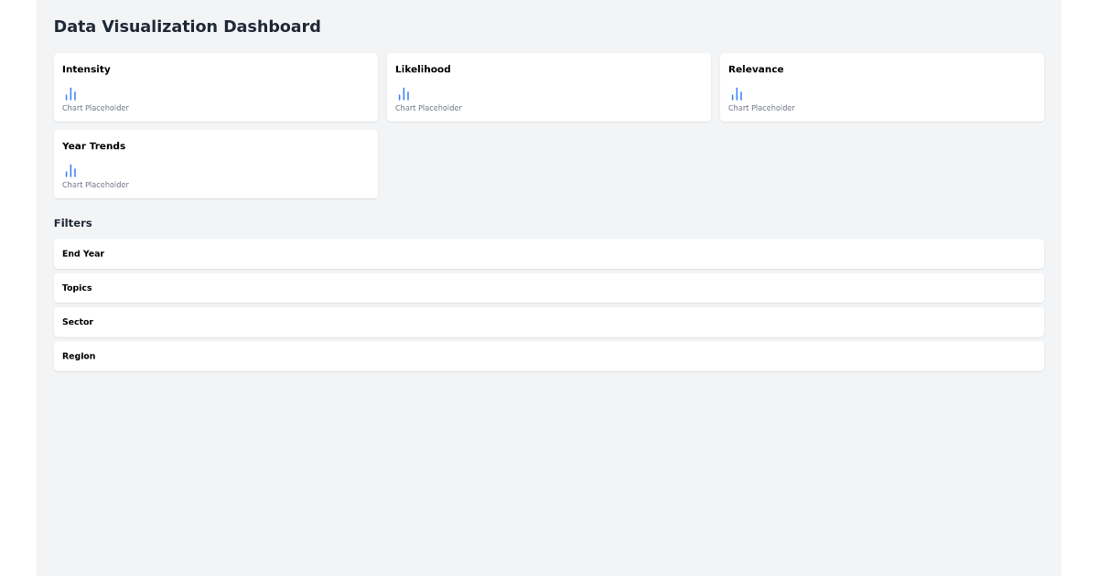Click the Likelihood card title
The width and height of the screenshot is (1098, 576).
[423, 69]
